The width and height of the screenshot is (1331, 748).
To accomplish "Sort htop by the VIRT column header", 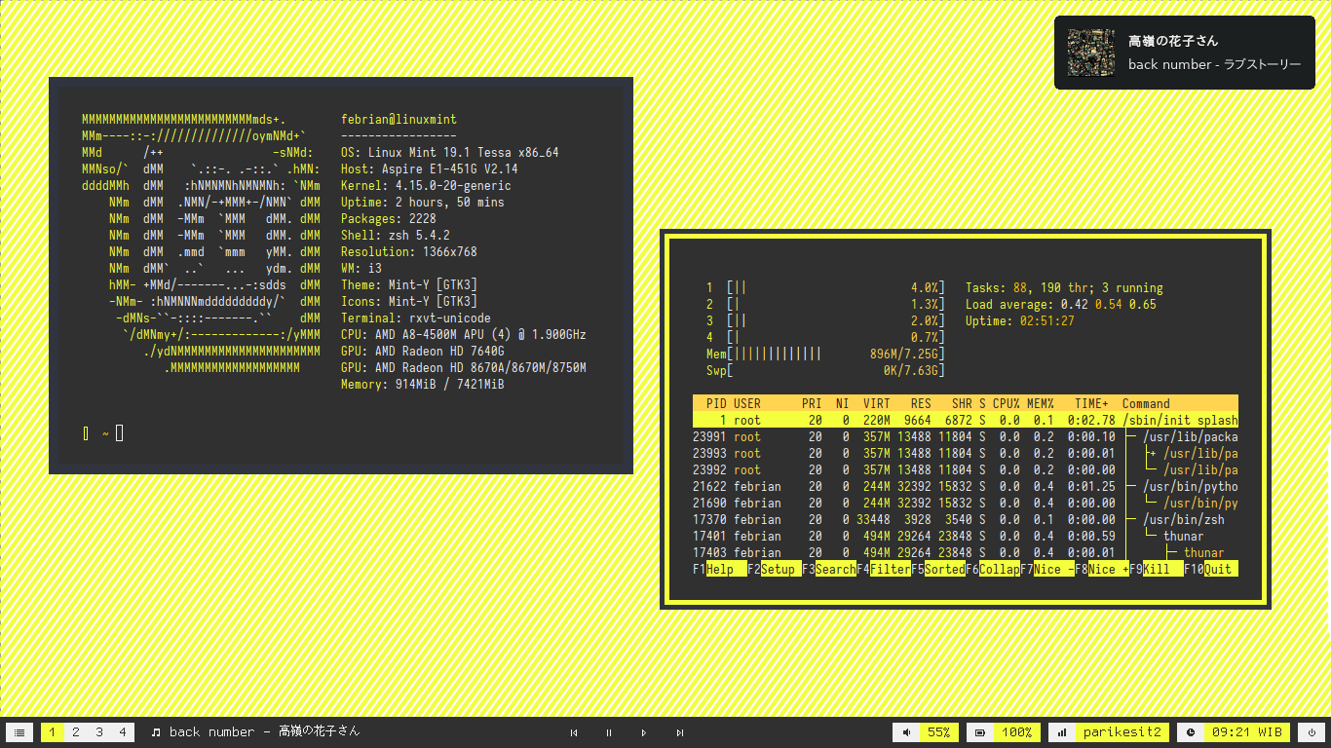I will pos(877,403).
